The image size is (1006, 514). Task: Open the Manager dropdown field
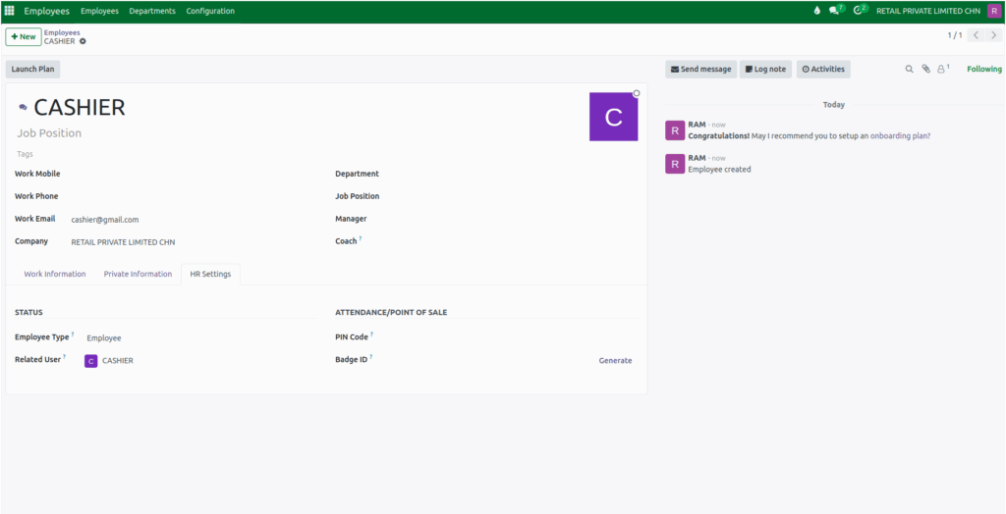click(x=515, y=219)
